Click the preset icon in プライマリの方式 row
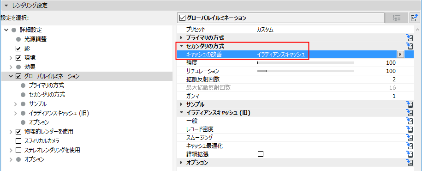The height and width of the screenshot is (171, 422). [x=409, y=38]
